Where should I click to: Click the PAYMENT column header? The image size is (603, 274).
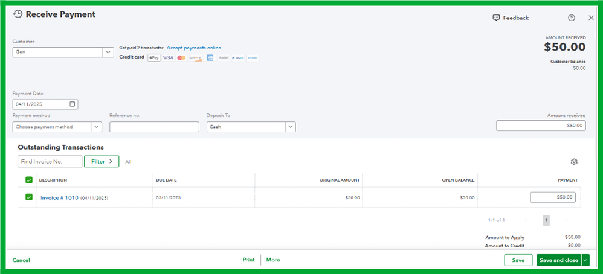[x=567, y=180]
